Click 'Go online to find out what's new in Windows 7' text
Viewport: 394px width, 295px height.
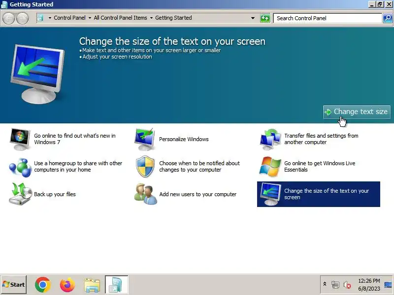coord(75,139)
